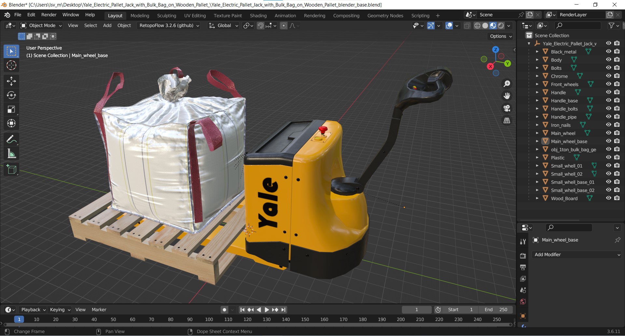Select the Select Box tool

[11, 51]
